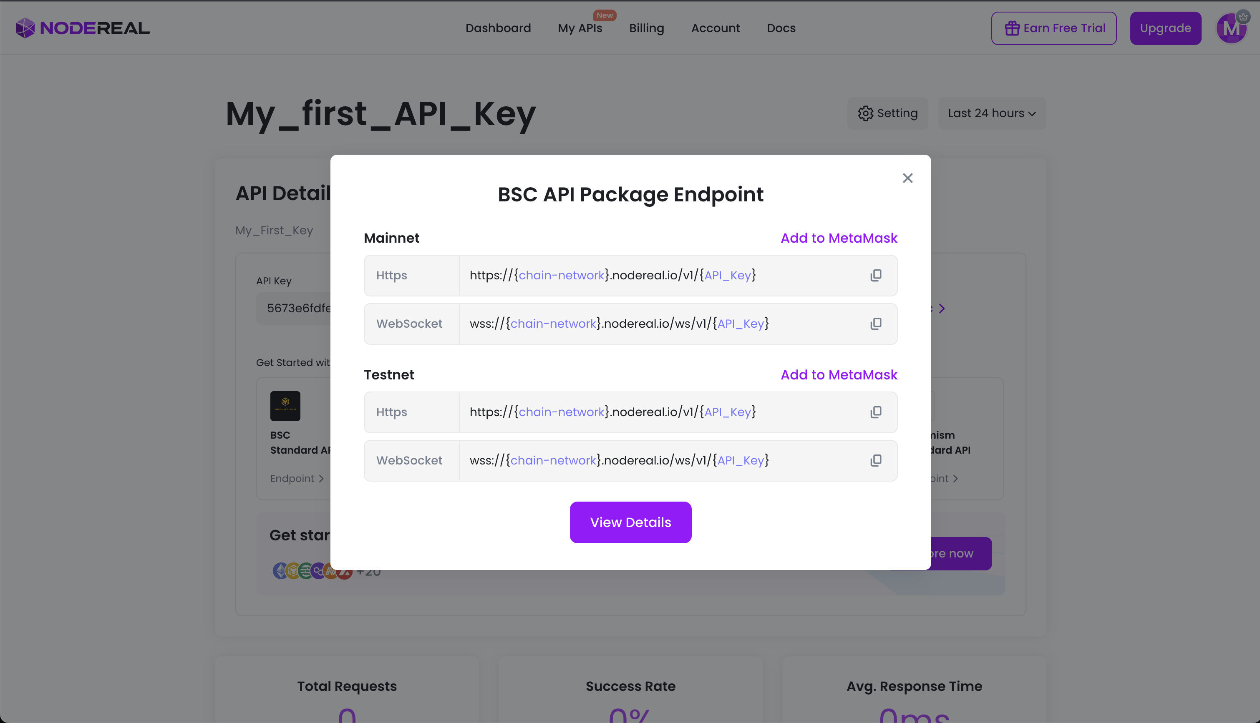Click the BSC chain logo thumbnail
Image resolution: width=1260 pixels, height=723 pixels.
(285, 406)
